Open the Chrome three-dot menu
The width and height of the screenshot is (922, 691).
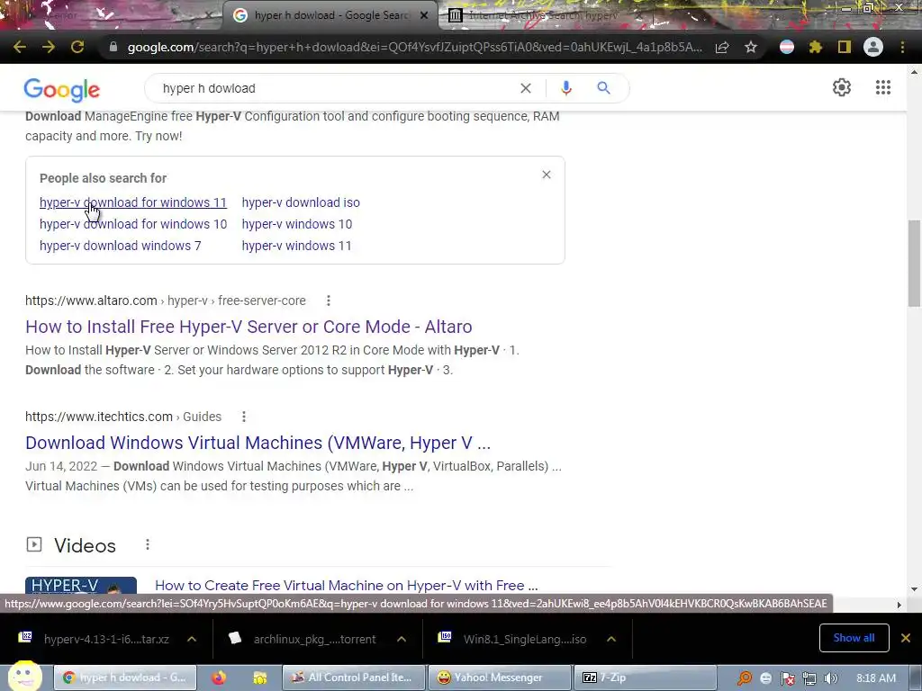click(902, 47)
